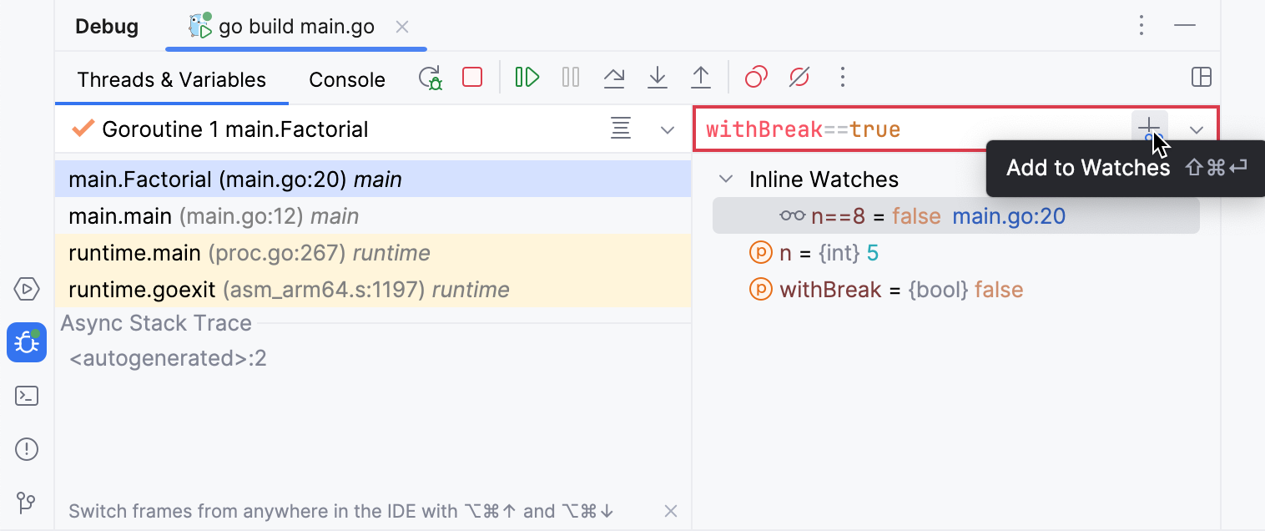
Task: Rerun go build main.go with debugger
Action: [429, 77]
